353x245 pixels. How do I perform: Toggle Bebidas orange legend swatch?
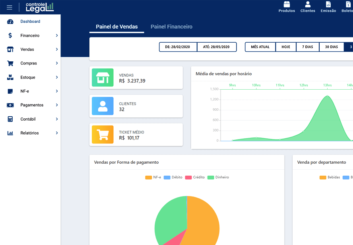point(323,177)
